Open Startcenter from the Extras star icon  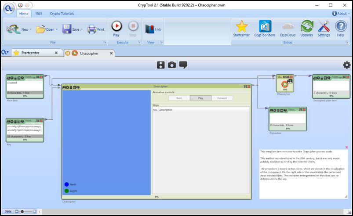pyautogui.click(x=241, y=29)
